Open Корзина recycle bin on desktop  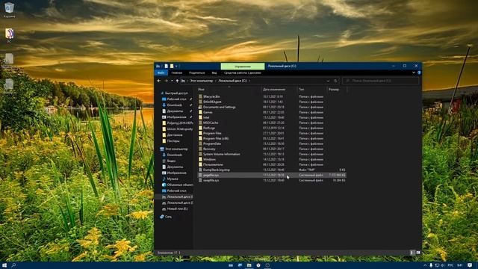click(x=9, y=10)
